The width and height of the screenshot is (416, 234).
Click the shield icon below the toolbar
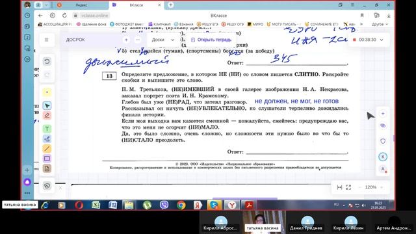(47, 186)
